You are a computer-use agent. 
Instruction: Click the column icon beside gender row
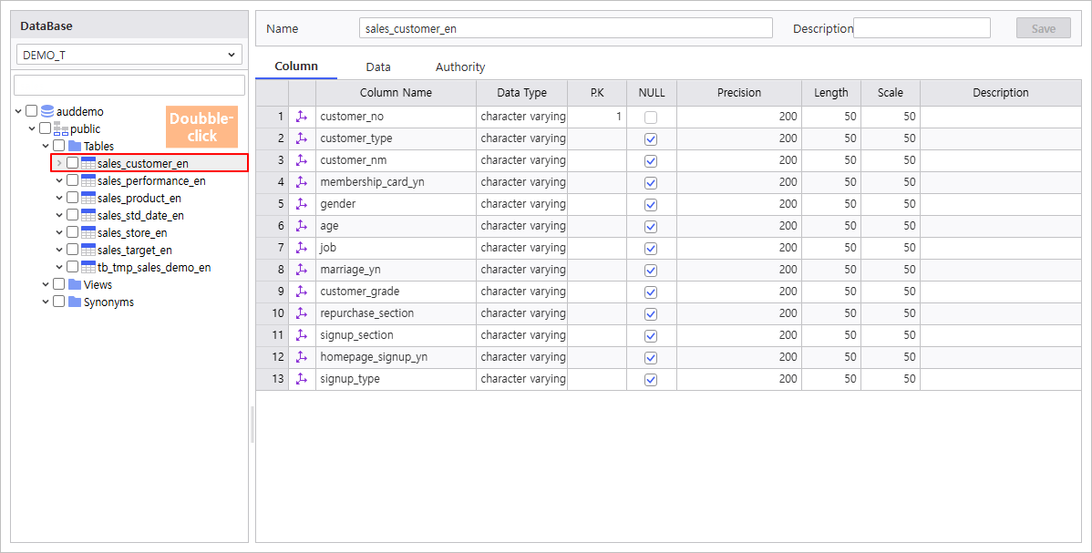click(303, 204)
